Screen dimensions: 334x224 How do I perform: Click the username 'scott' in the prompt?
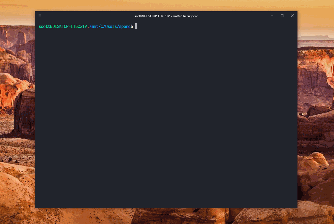[x=44, y=26]
